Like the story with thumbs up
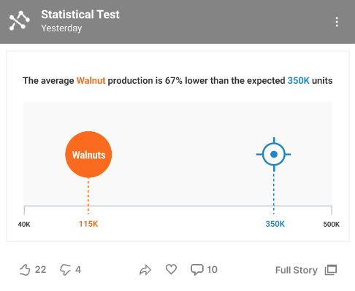Image resolution: width=355 pixels, height=291 pixels. click(x=25, y=270)
